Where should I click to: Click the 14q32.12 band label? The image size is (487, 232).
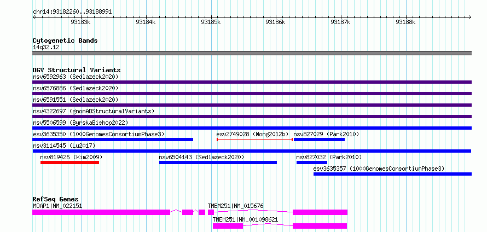tap(46, 48)
